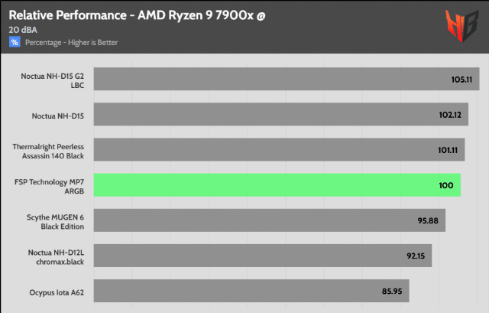
Task: Click the Noctua NH-D15 G2 LBC label
Action: click(x=53, y=80)
